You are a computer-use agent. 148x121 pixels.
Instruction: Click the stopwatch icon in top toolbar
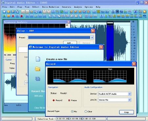[113, 12]
